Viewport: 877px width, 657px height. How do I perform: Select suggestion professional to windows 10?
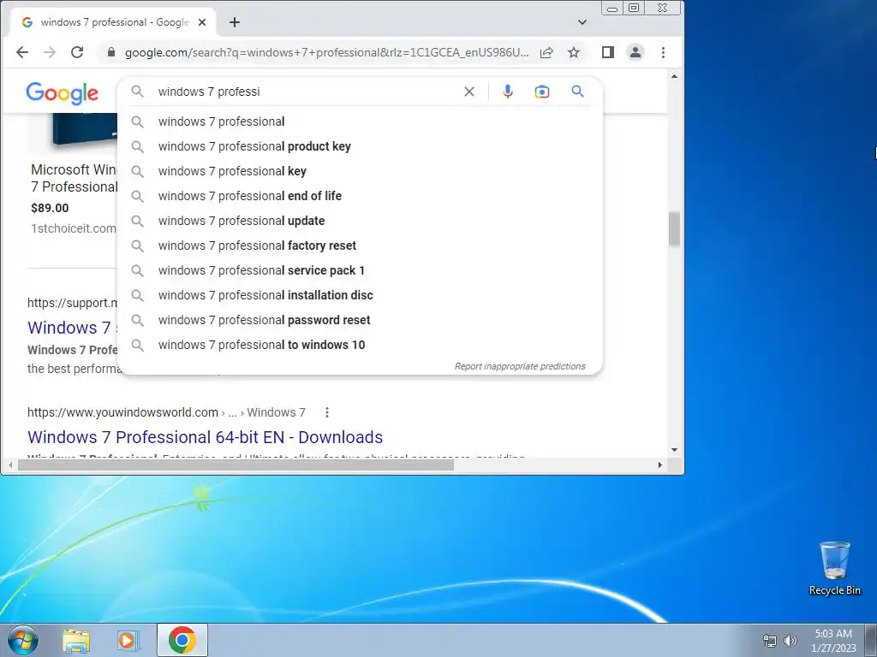click(x=361, y=345)
